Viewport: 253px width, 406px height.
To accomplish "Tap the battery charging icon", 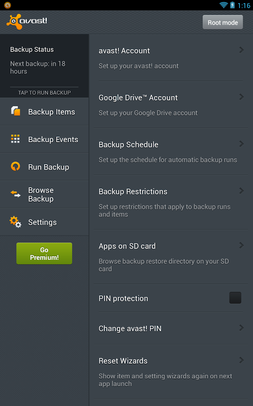I will (x=232, y=5).
